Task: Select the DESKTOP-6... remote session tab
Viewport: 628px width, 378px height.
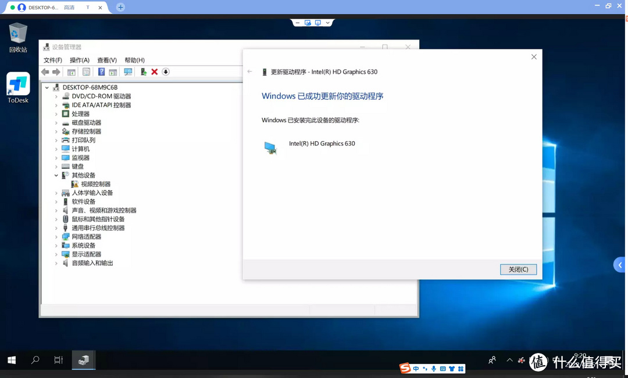Action: (56, 7)
